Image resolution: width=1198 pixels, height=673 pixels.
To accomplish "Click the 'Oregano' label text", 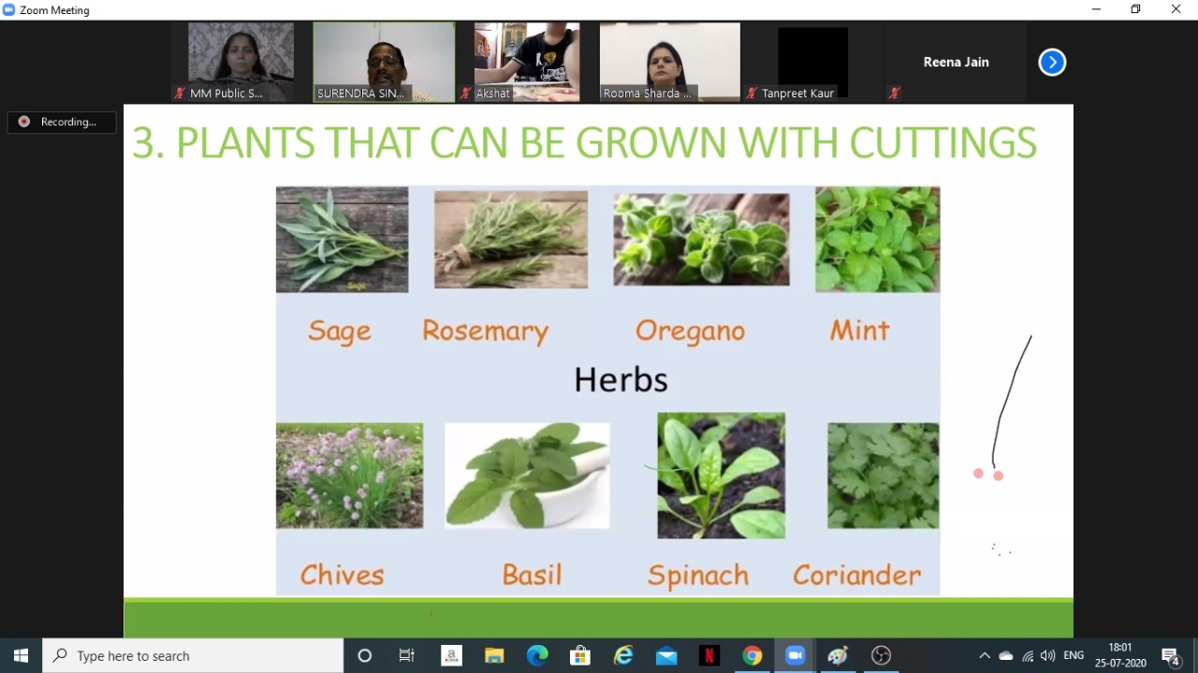I will [x=690, y=331].
